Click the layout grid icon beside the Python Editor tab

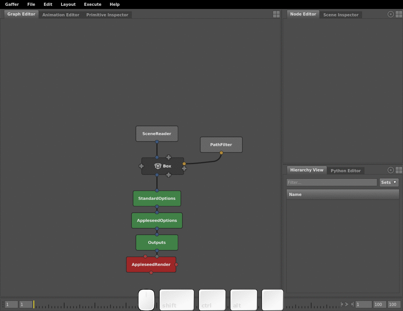[x=399, y=170]
